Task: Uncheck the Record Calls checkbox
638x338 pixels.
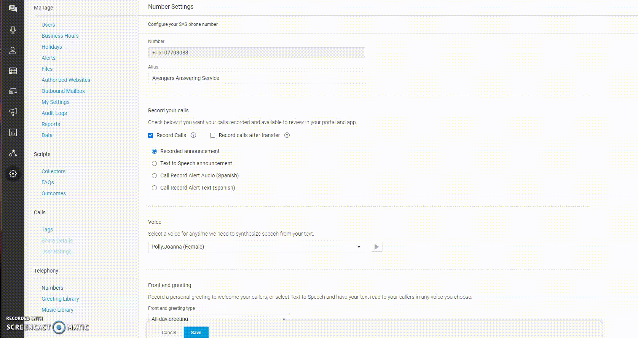Action: pos(151,135)
